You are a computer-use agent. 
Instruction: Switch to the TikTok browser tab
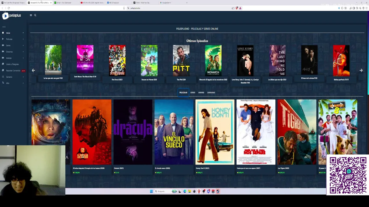[x=146, y=3]
